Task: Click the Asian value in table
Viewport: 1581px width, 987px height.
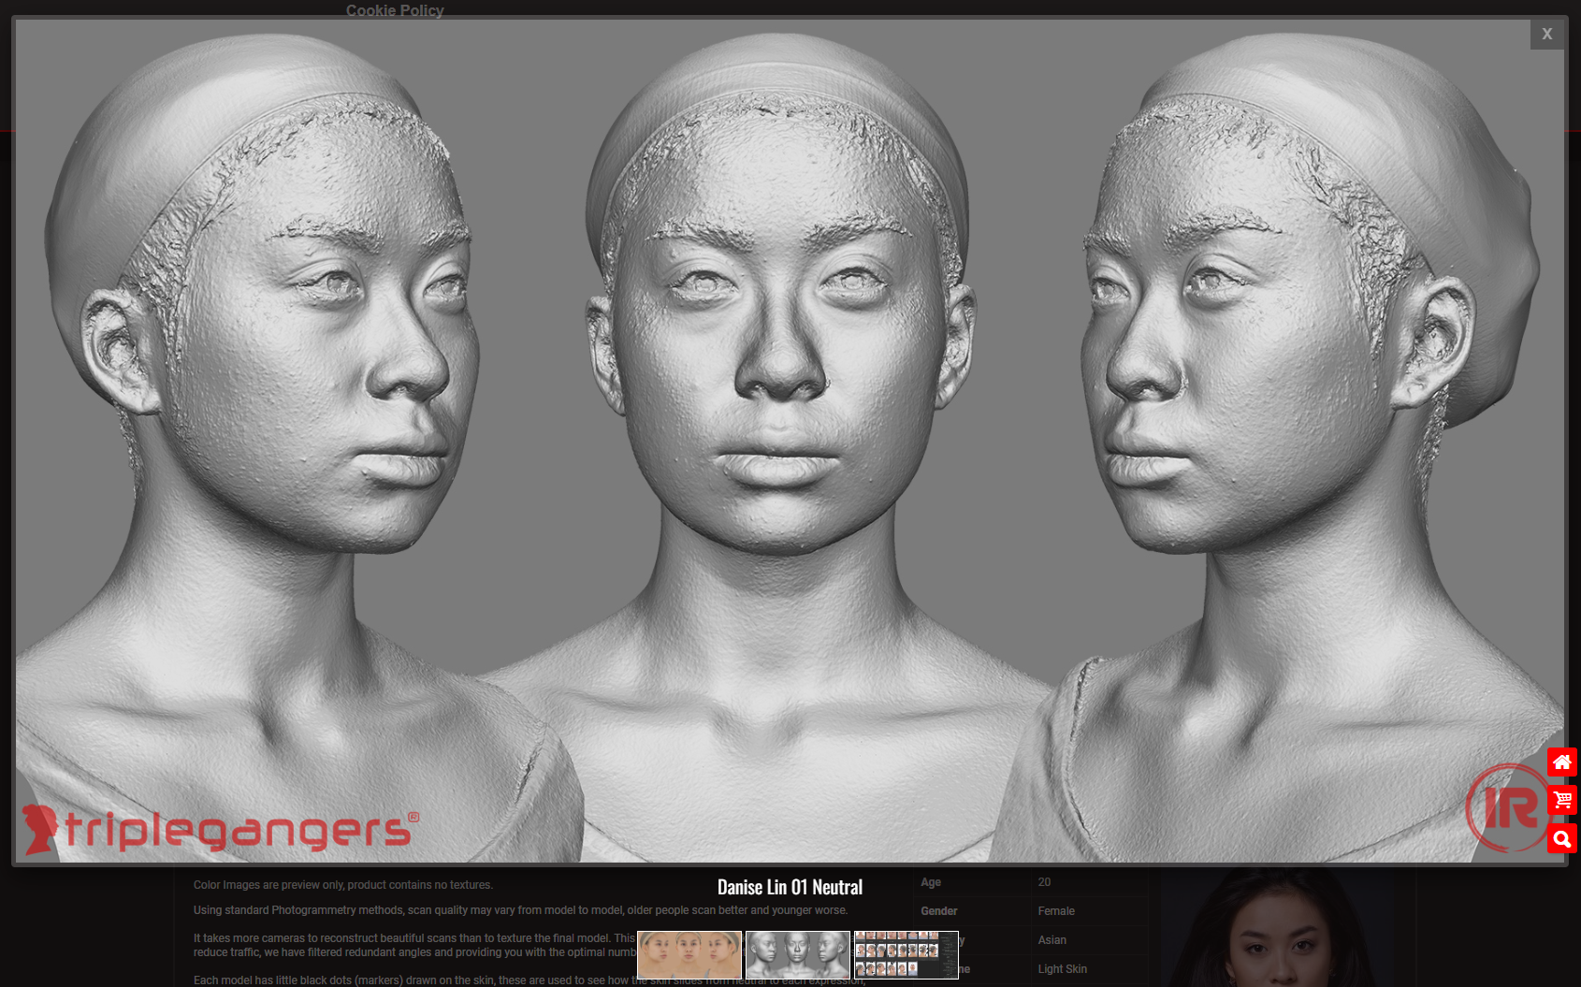Action: [x=1052, y=940]
